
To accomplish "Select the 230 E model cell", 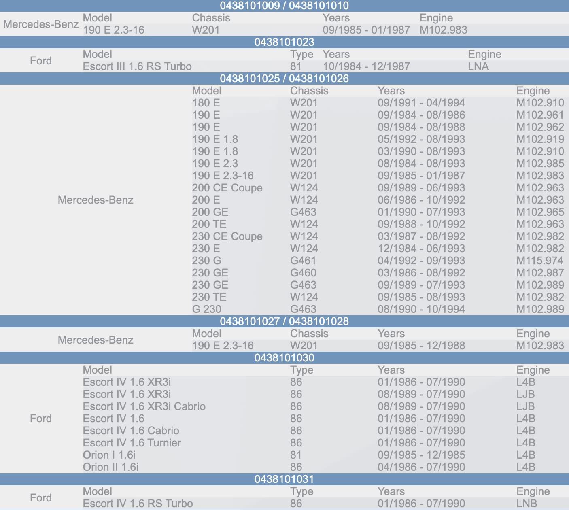I will (x=206, y=249).
